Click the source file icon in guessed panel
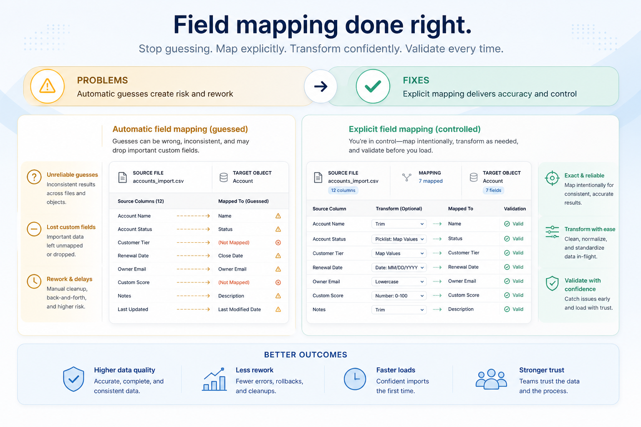 pos(123,177)
